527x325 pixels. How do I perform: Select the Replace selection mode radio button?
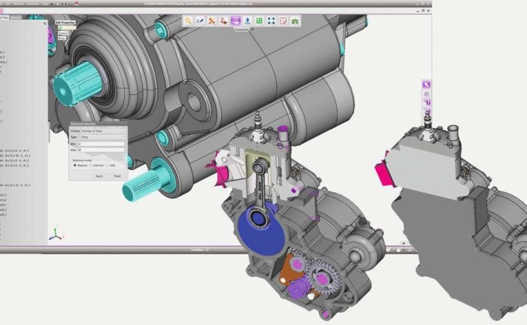tap(75, 165)
